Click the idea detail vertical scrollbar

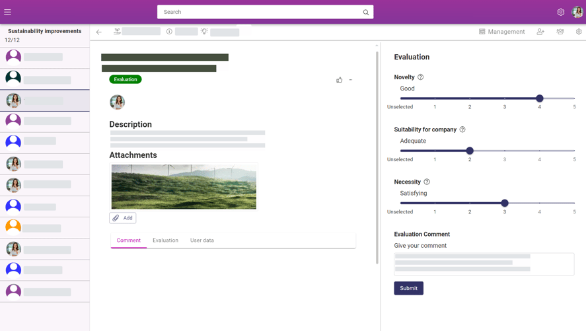[377, 157]
